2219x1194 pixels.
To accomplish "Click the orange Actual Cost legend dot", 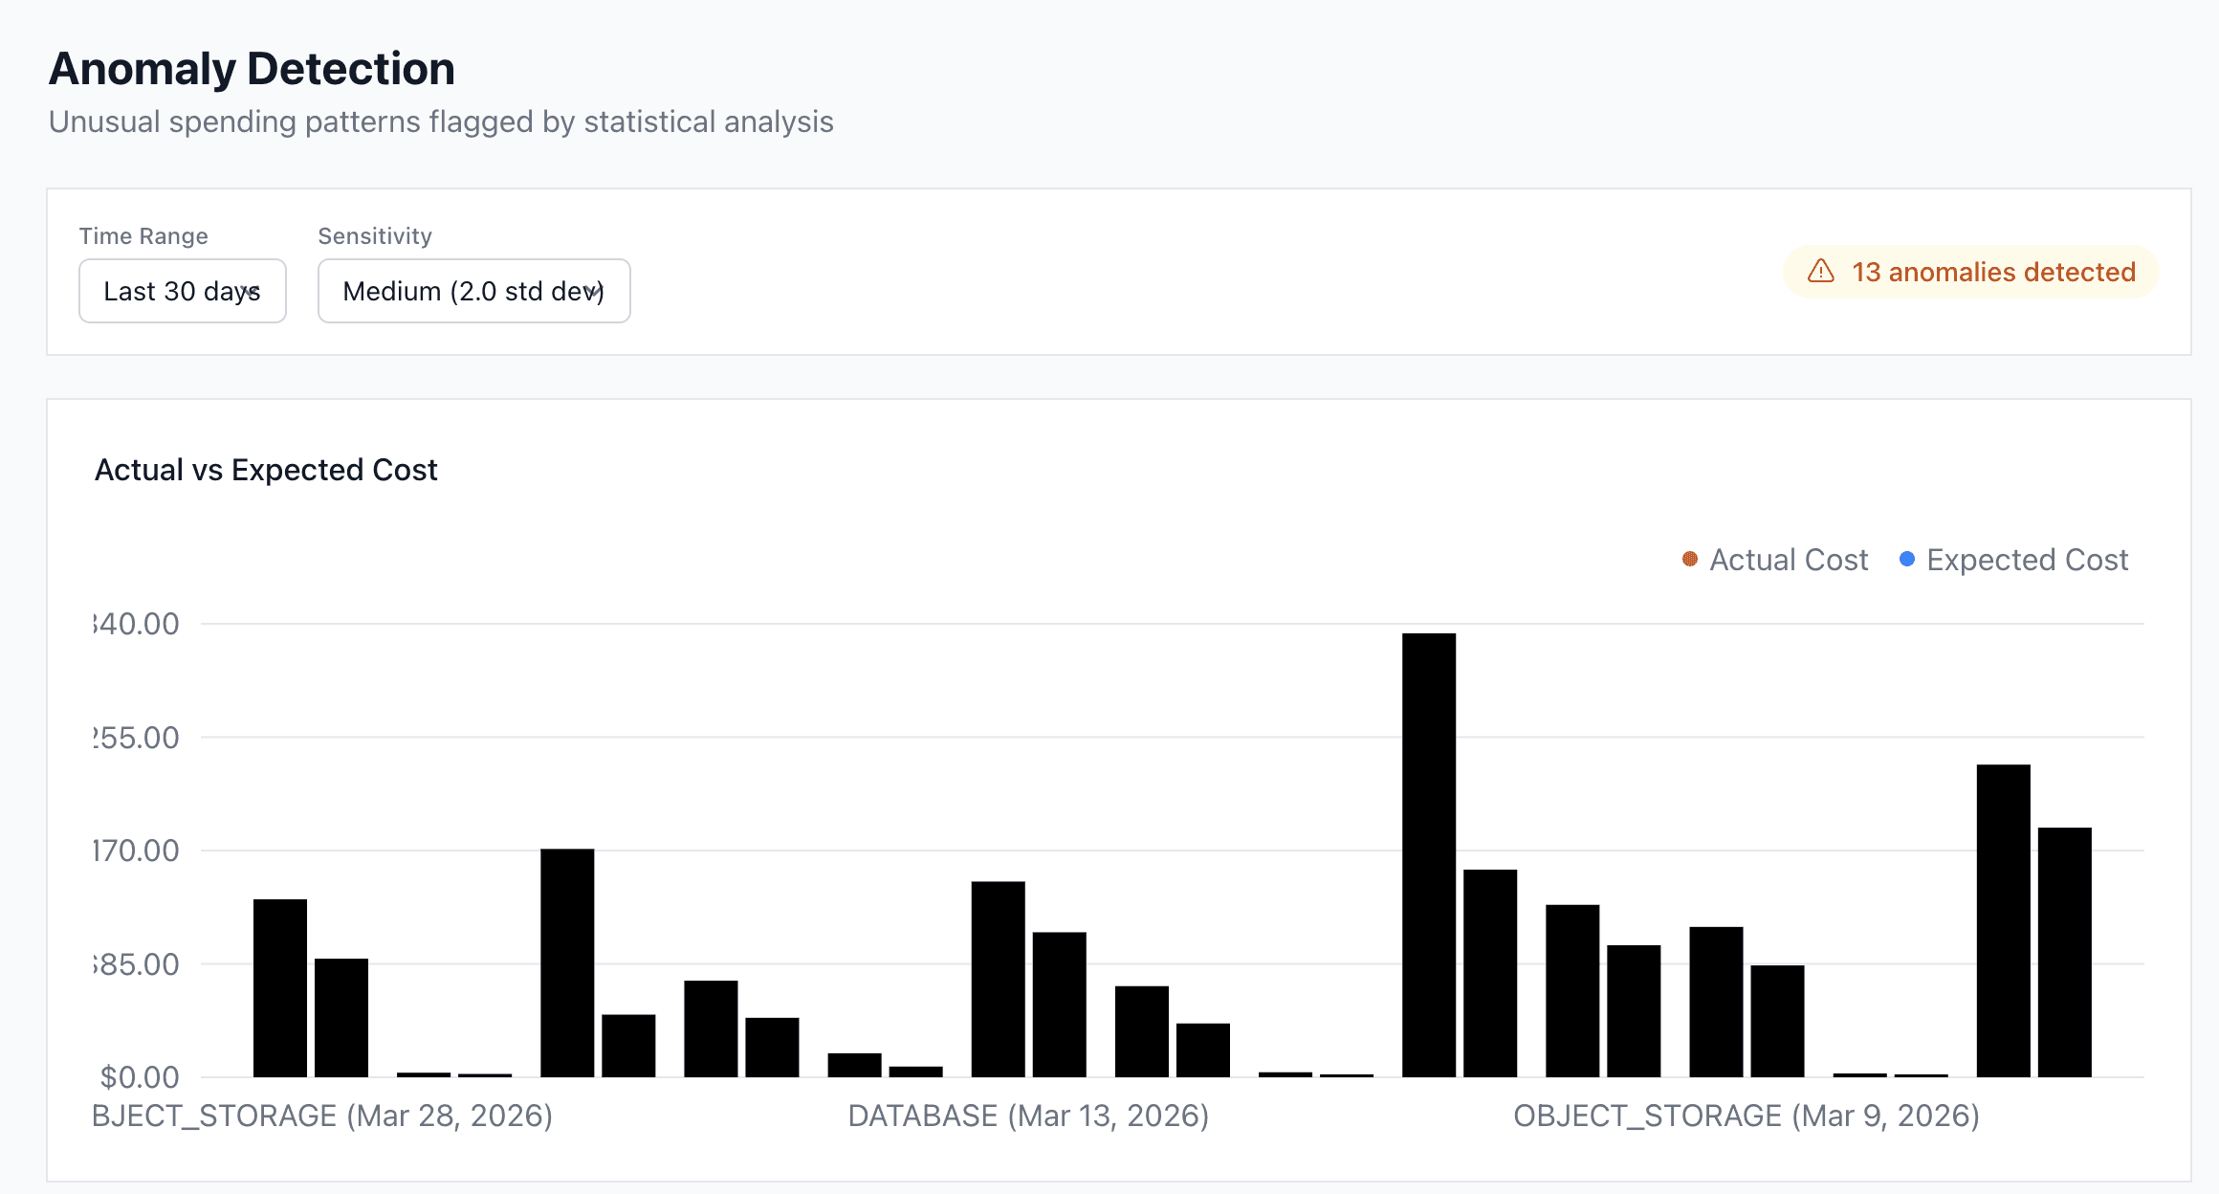I will coord(1690,559).
